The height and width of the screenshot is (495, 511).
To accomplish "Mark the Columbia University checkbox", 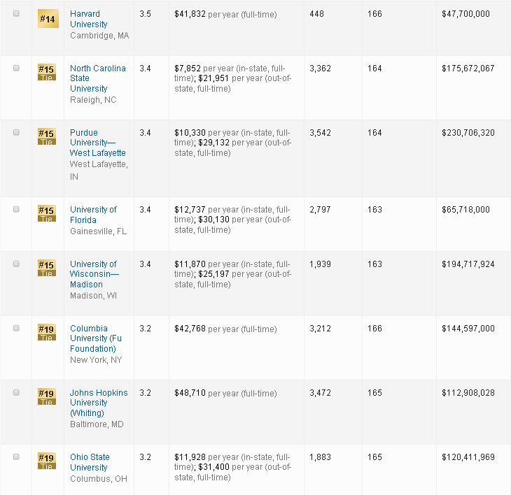I will click(x=17, y=328).
